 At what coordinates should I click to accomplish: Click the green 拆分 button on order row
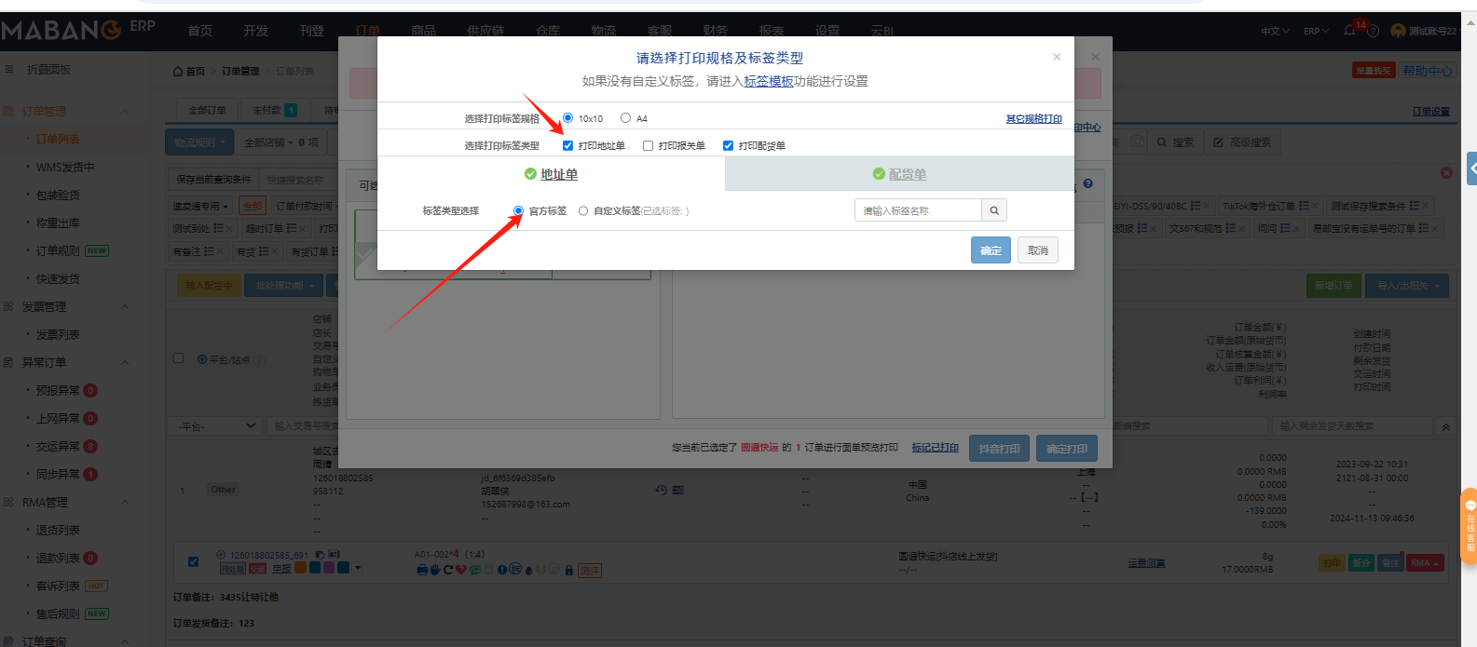[x=1361, y=563]
